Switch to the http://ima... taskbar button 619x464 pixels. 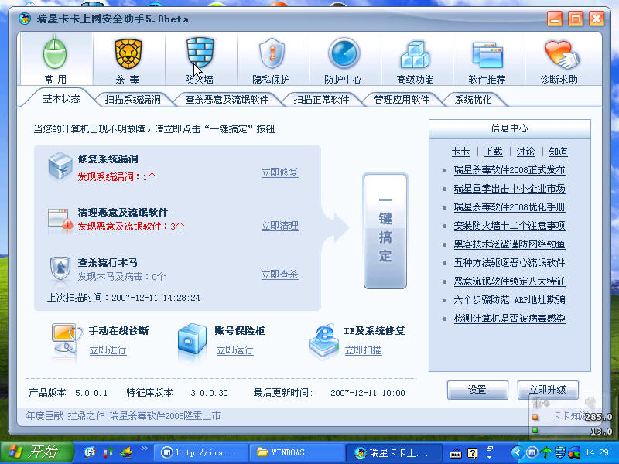[x=200, y=452]
